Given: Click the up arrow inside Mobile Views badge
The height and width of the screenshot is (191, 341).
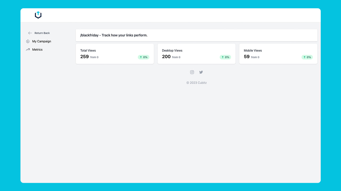Looking at the screenshot, I should click(305, 57).
